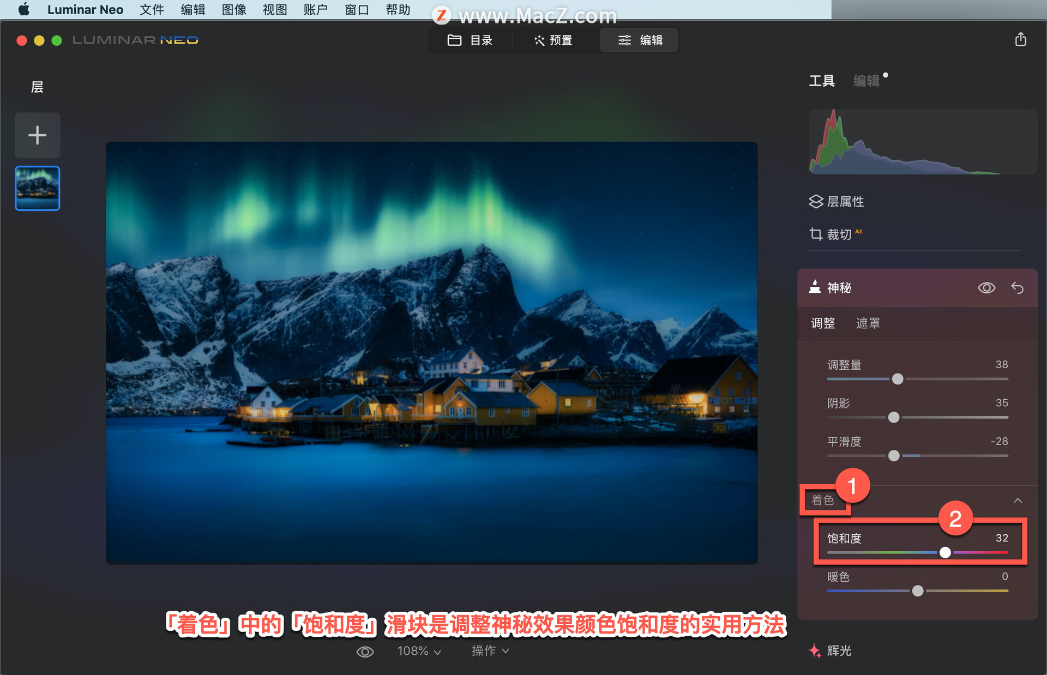Open the 编辑 menu in menu bar
The width and height of the screenshot is (1047, 675).
tap(193, 9)
